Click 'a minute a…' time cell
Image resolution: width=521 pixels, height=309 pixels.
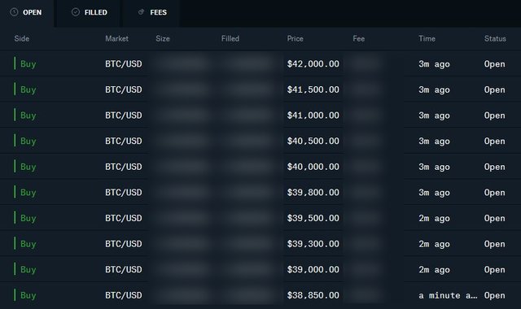[448, 295]
